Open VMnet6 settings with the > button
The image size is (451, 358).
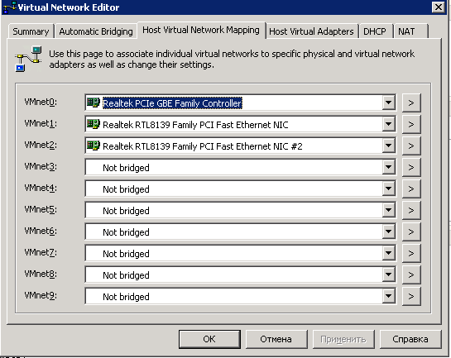pos(411,232)
